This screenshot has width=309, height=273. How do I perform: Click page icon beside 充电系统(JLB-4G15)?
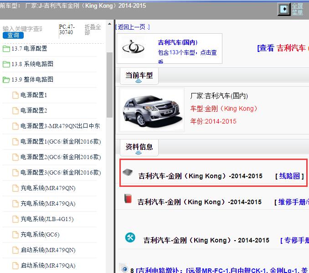point(15,219)
